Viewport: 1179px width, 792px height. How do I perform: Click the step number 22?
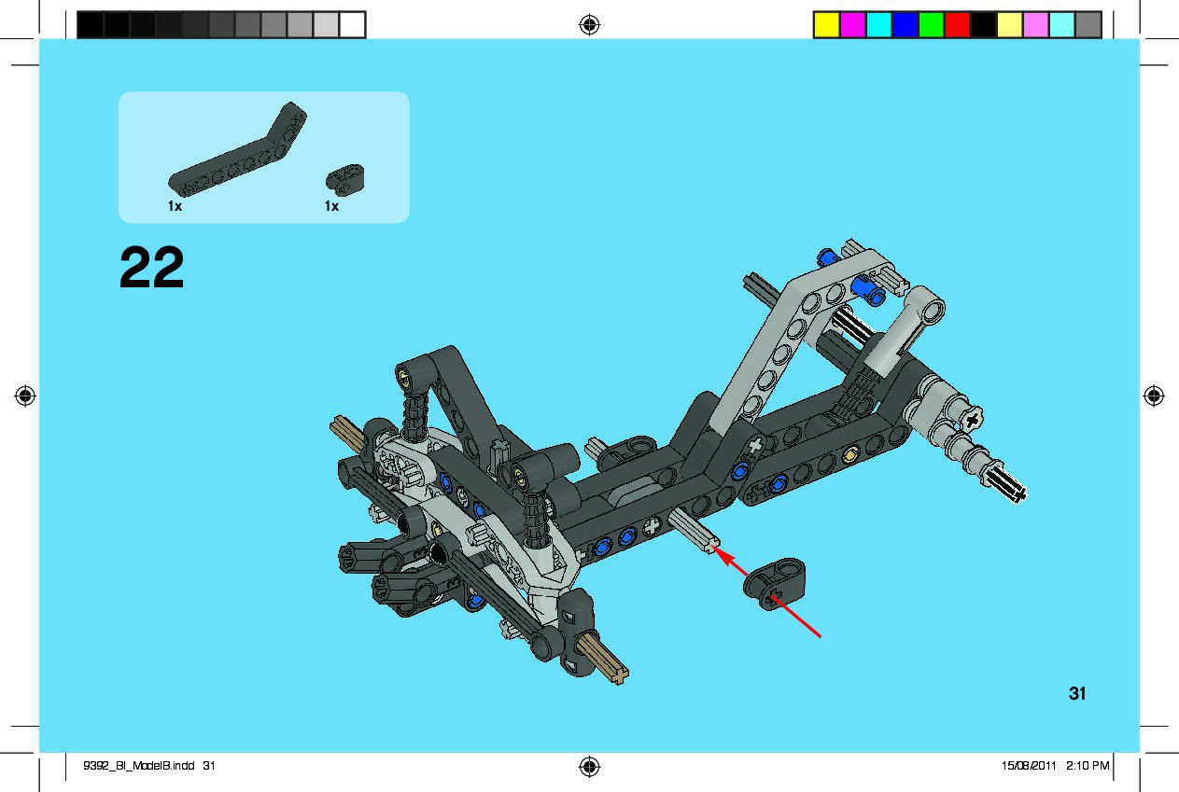click(x=152, y=270)
